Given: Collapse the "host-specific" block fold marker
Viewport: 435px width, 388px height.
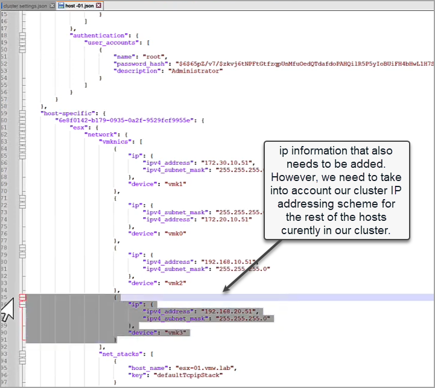Looking at the screenshot, I should coord(22,113).
